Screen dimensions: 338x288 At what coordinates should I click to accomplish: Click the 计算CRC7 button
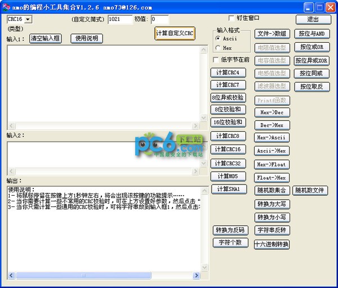[228, 85]
